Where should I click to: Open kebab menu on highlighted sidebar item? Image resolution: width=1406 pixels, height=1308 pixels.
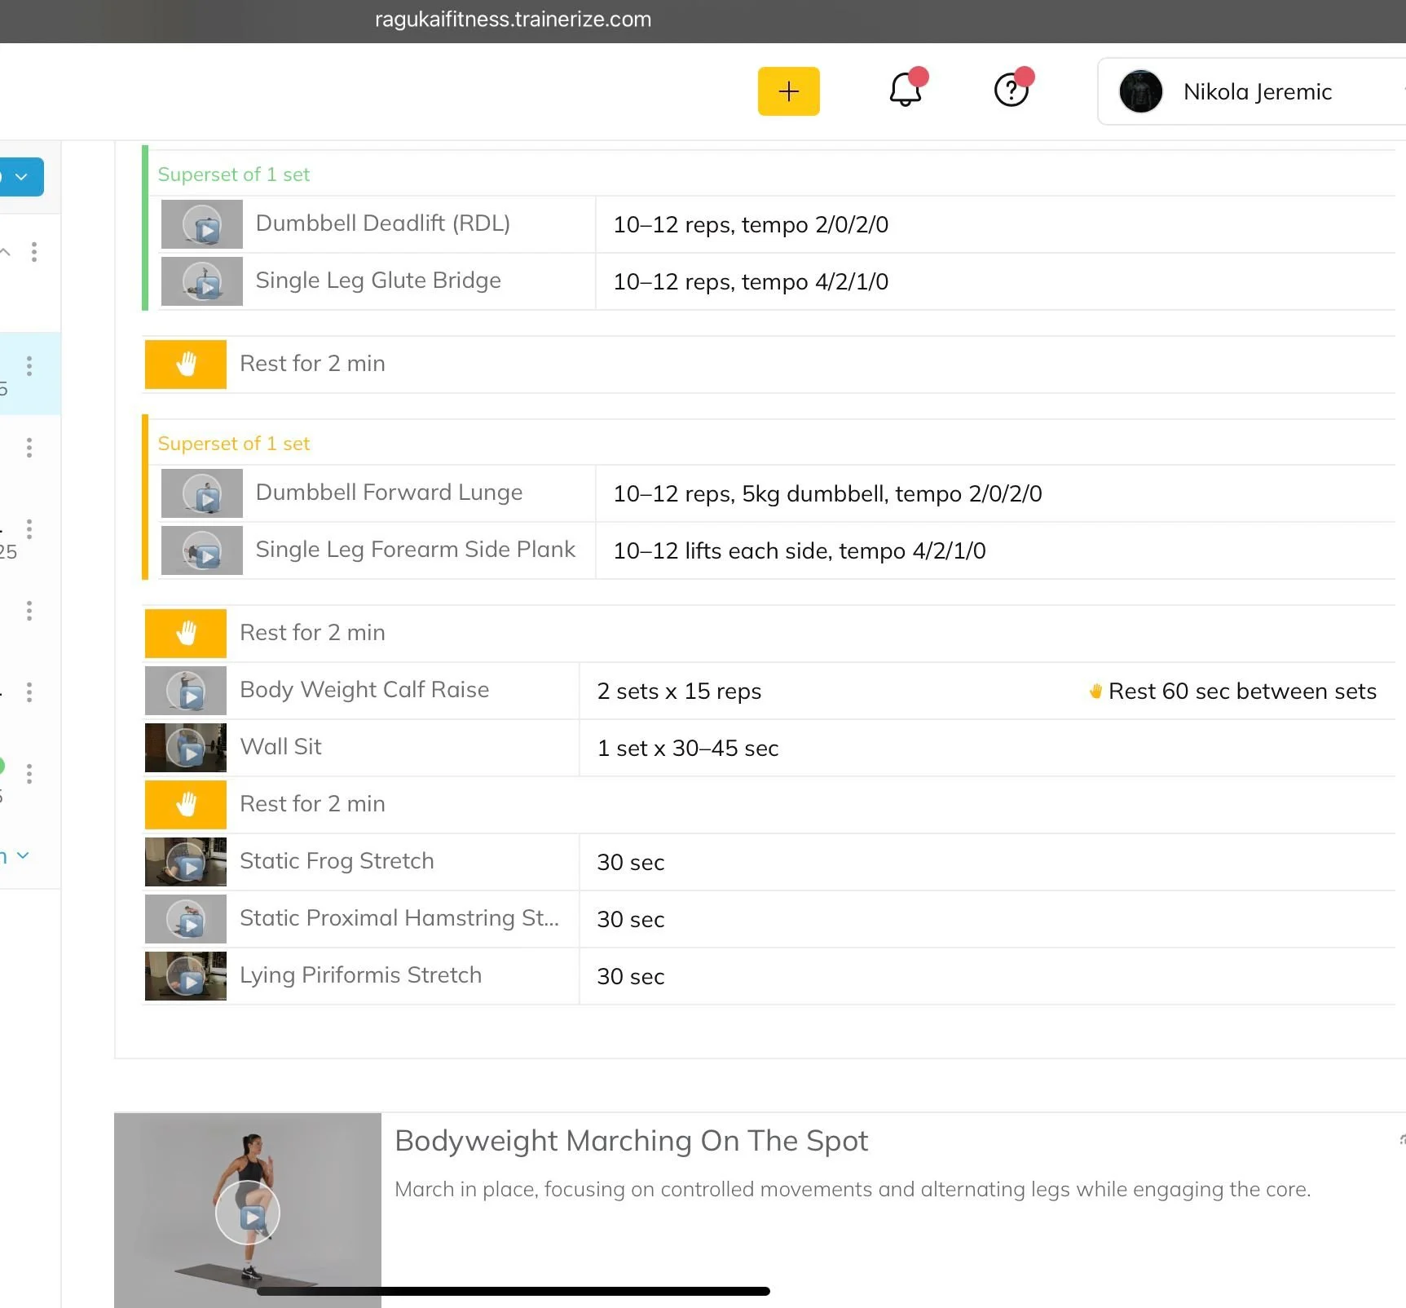29,365
